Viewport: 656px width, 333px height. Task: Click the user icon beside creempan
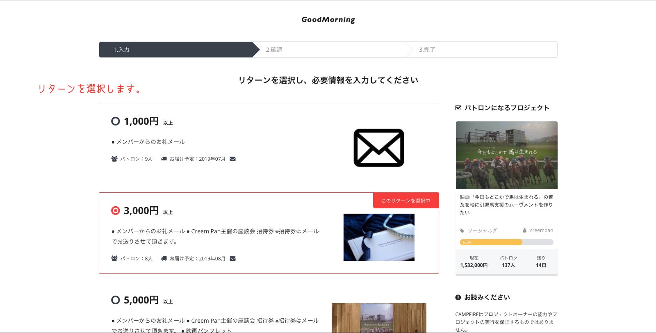pos(524,230)
